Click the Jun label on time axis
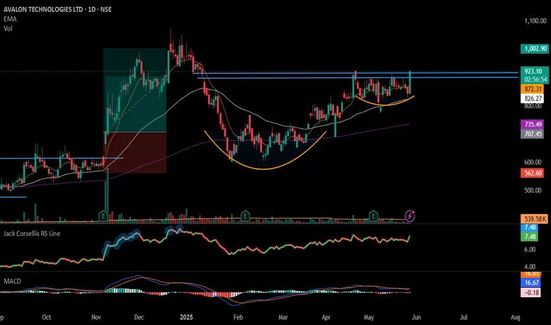Viewport: 551px width, 325px height. coord(416,317)
